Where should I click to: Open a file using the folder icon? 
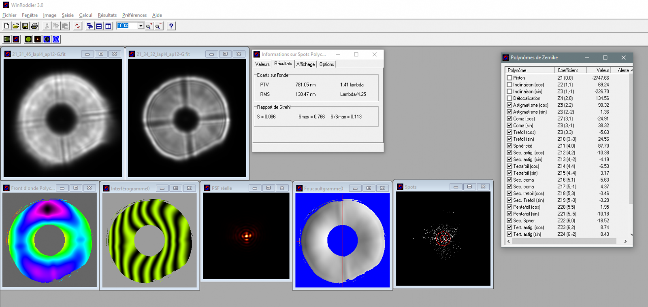click(x=16, y=26)
